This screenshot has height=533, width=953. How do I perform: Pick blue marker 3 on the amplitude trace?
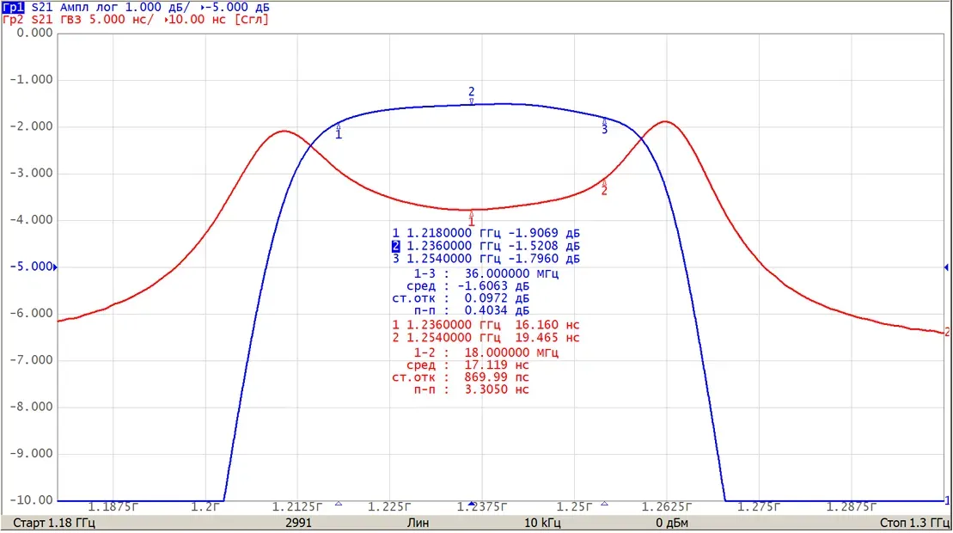coord(604,126)
